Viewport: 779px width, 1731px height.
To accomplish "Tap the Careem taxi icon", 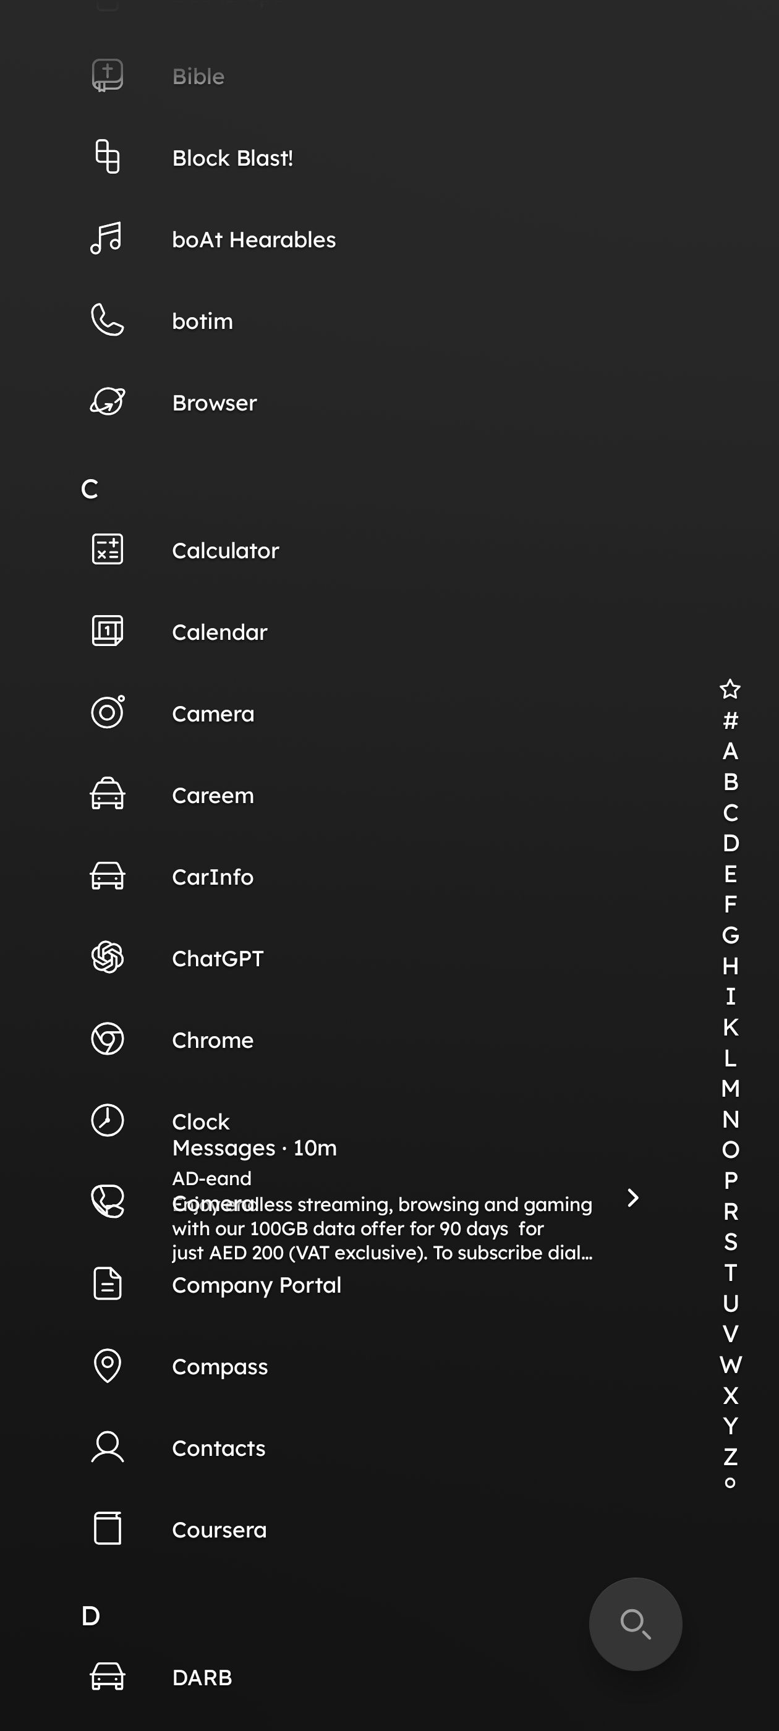I will [x=108, y=794].
